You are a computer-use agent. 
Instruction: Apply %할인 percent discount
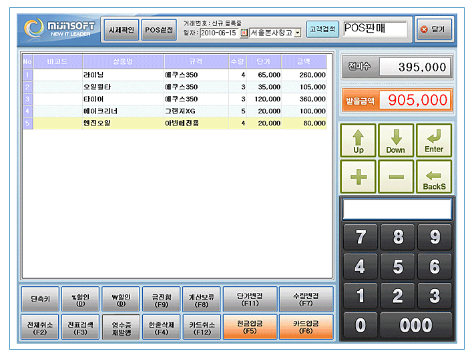click(x=80, y=299)
